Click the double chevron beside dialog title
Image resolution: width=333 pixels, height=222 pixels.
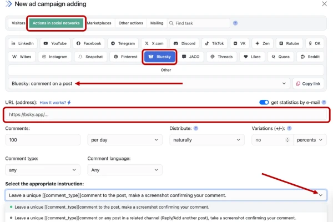pos(9,4)
